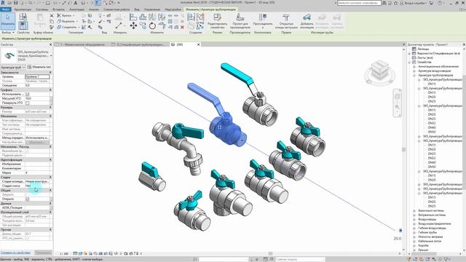
Task: Select Гибкие трубы in project browser
Action: coord(427,232)
